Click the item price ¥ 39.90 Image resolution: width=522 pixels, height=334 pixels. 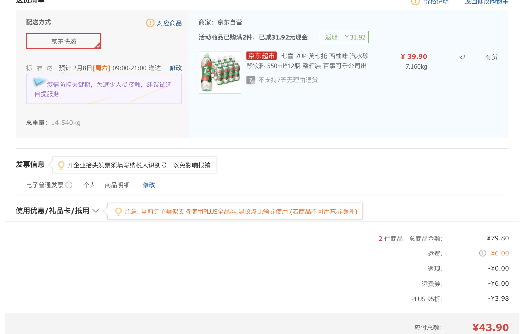pyautogui.click(x=414, y=56)
